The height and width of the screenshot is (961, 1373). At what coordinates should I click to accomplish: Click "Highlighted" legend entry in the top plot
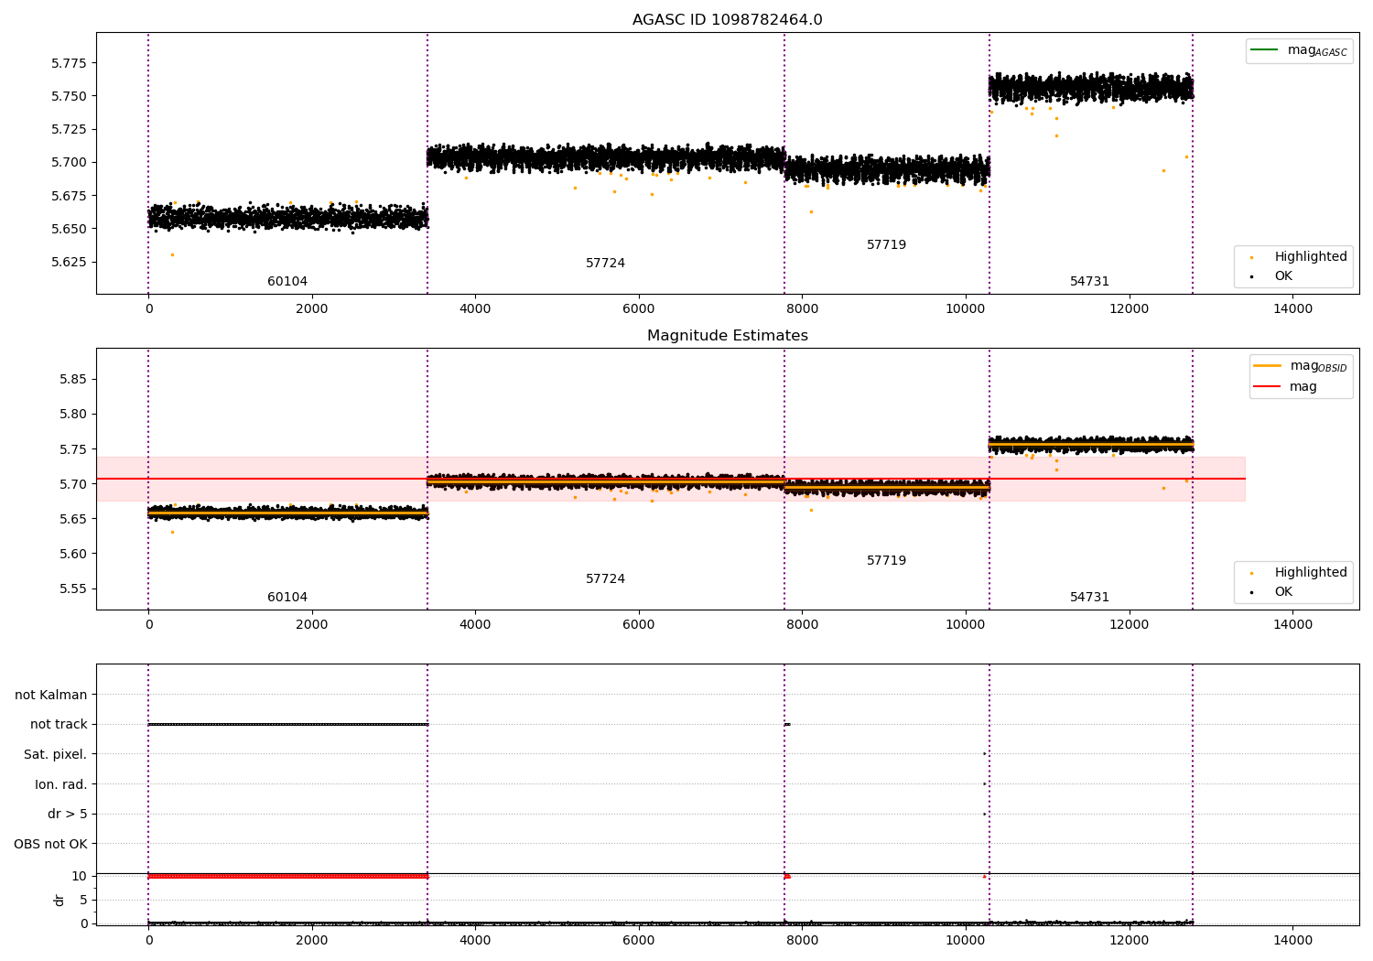pyautogui.click(x=1311, y=256)
